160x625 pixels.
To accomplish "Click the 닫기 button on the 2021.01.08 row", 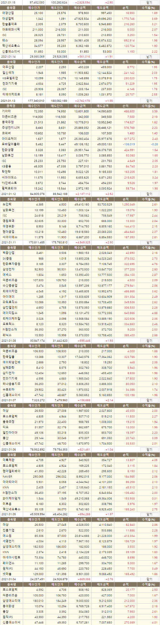I will (x=149, y=341).
